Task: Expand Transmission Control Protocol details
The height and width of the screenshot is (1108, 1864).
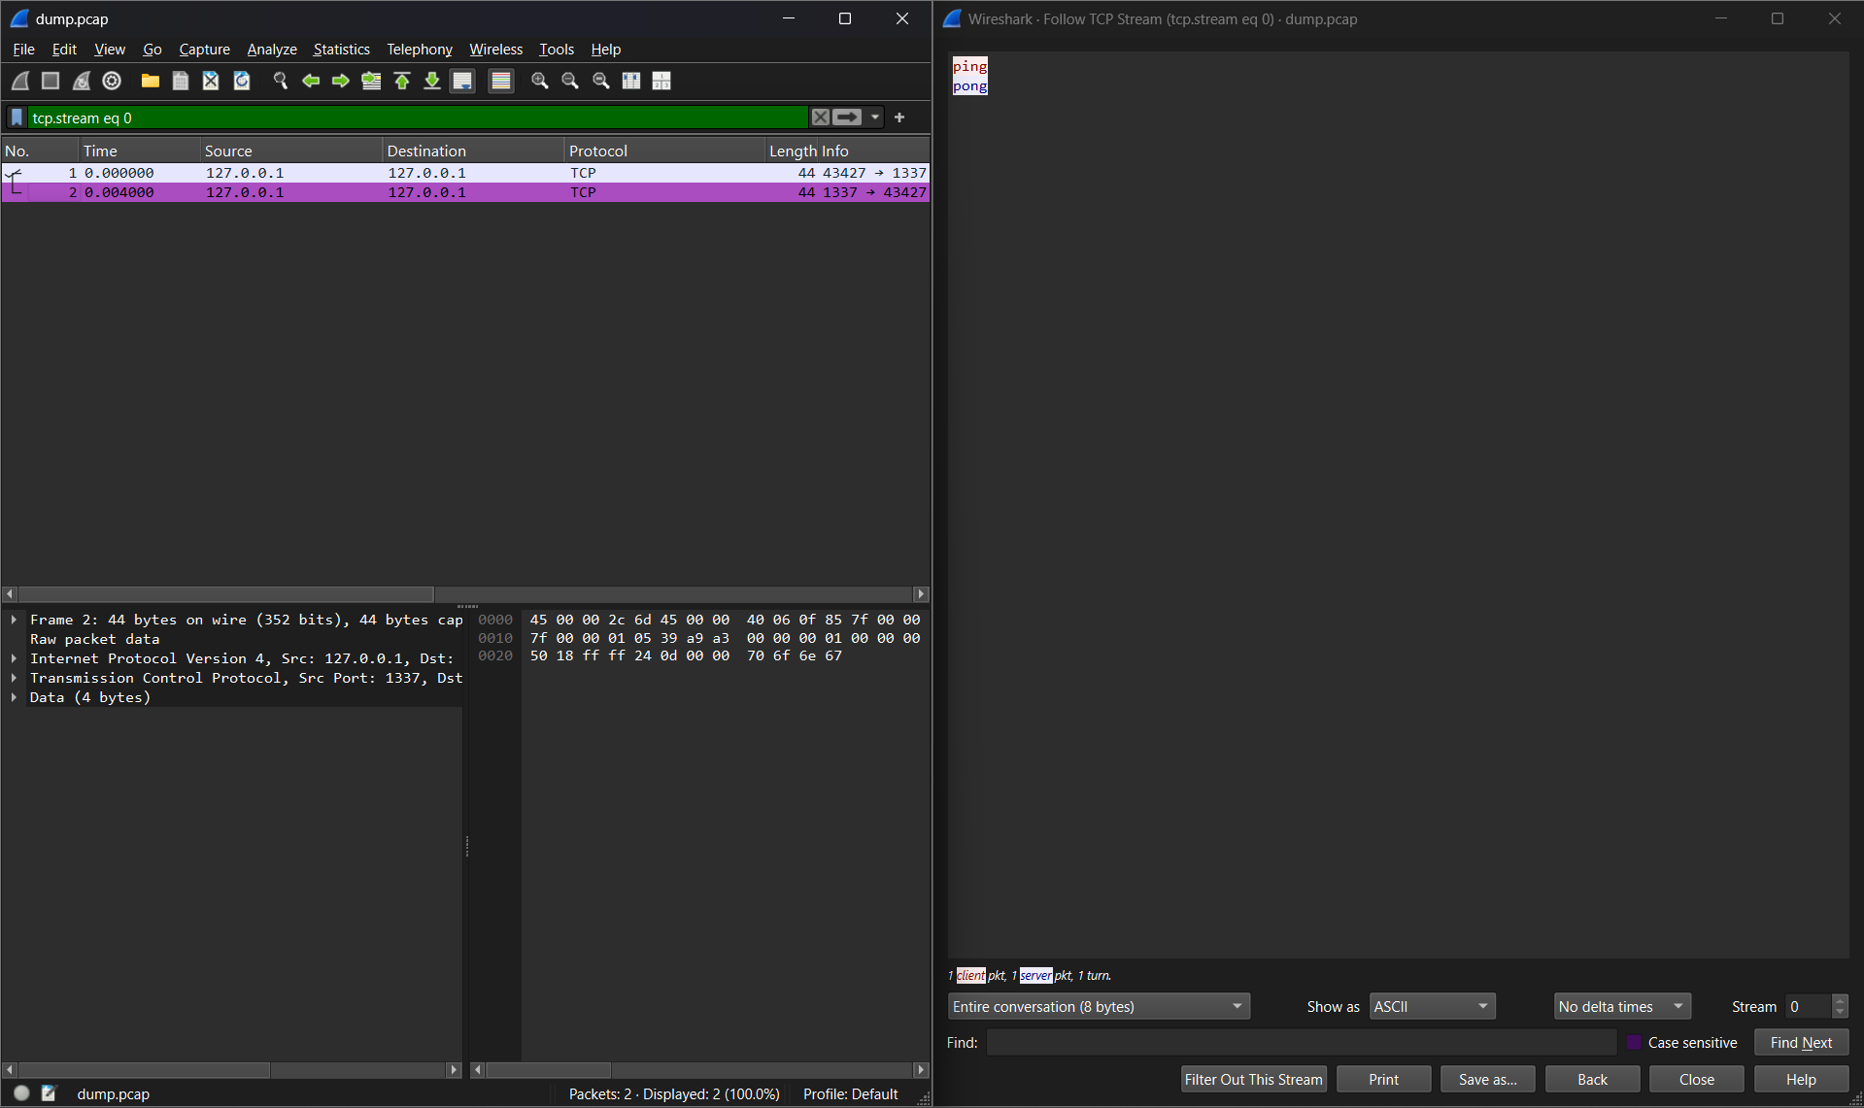Action: [14, 678]
